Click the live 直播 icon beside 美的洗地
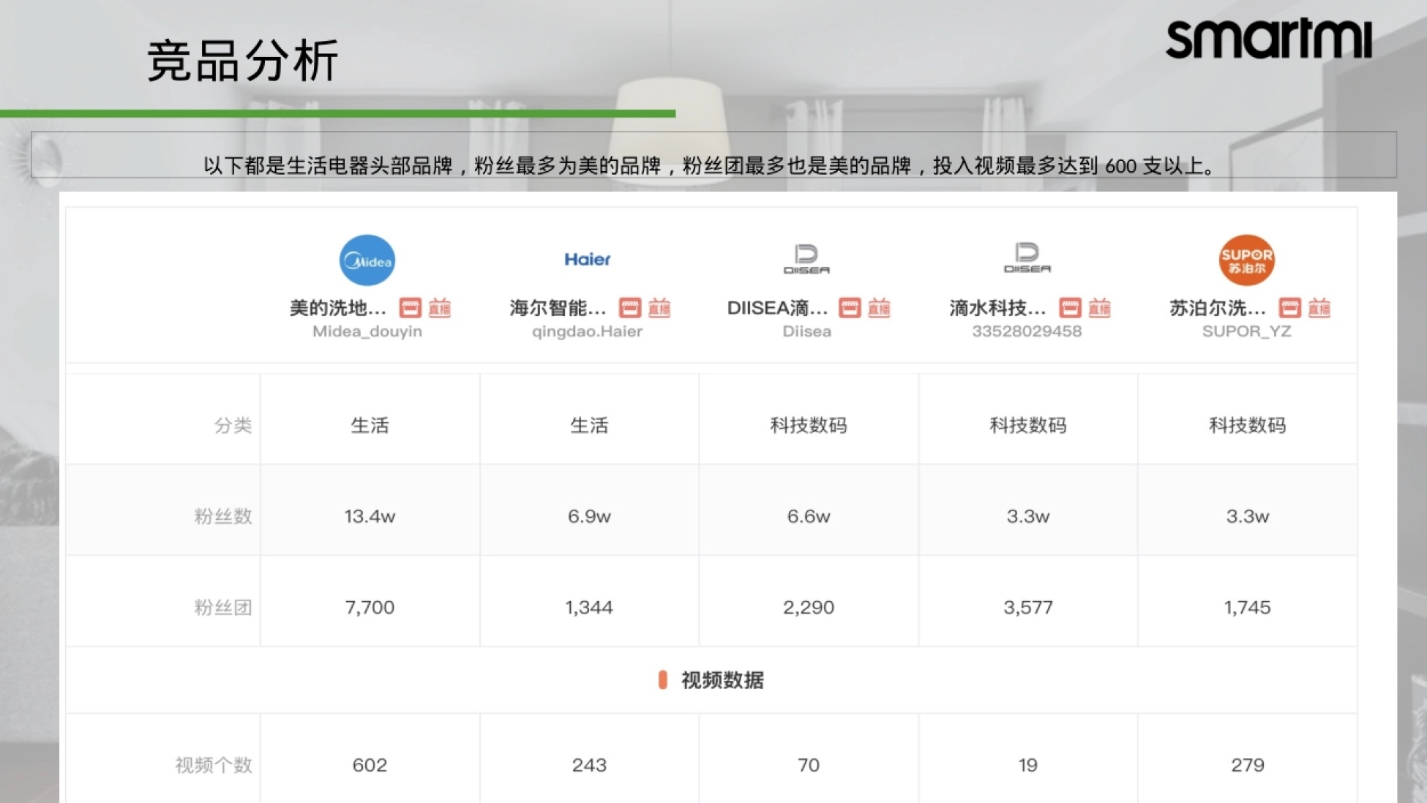The image size is (1427, 803). click(440, 308)
